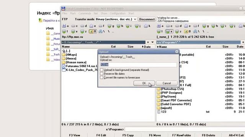Click F8 Delete button
This screenshot has width=245, height=137.
point(208,135)
